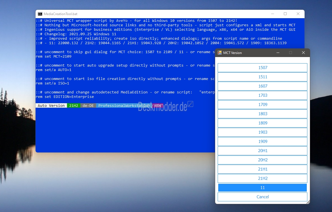The height and width of the screenshot is (212, 332).
Task: Click the 'rem set EDITION=Enterprise' line
Action: point(65,96)
